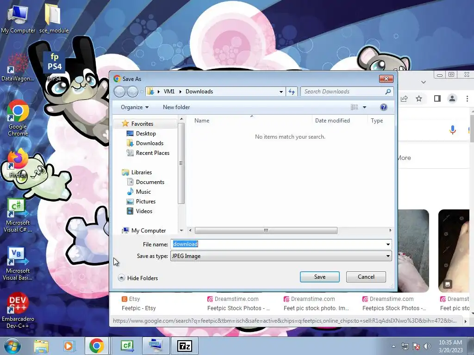Open DataWagon desktop shortcut

pos(18,67)
